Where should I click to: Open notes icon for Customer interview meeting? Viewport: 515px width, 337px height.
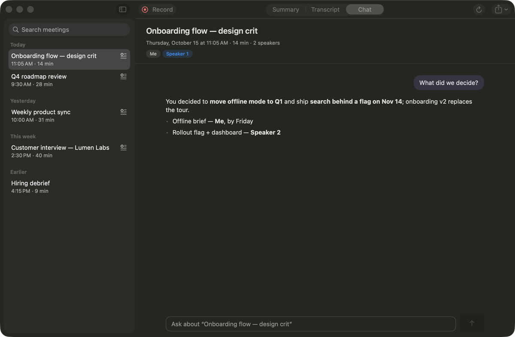click(124, 148)
